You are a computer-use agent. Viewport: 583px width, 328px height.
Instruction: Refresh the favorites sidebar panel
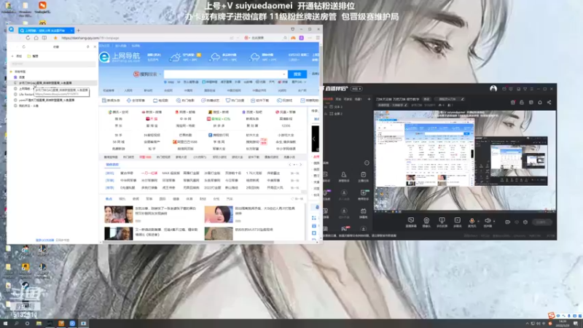(24, 47)
